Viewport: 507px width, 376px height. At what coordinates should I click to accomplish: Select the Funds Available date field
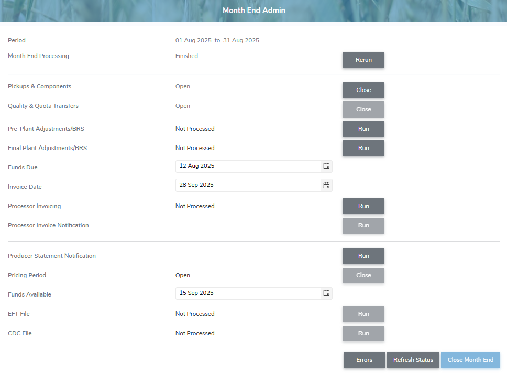click(x=246, y=293)
